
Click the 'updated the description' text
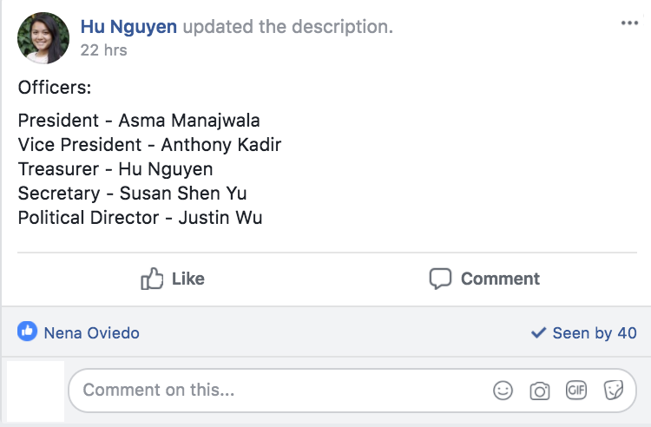point(287,27)
